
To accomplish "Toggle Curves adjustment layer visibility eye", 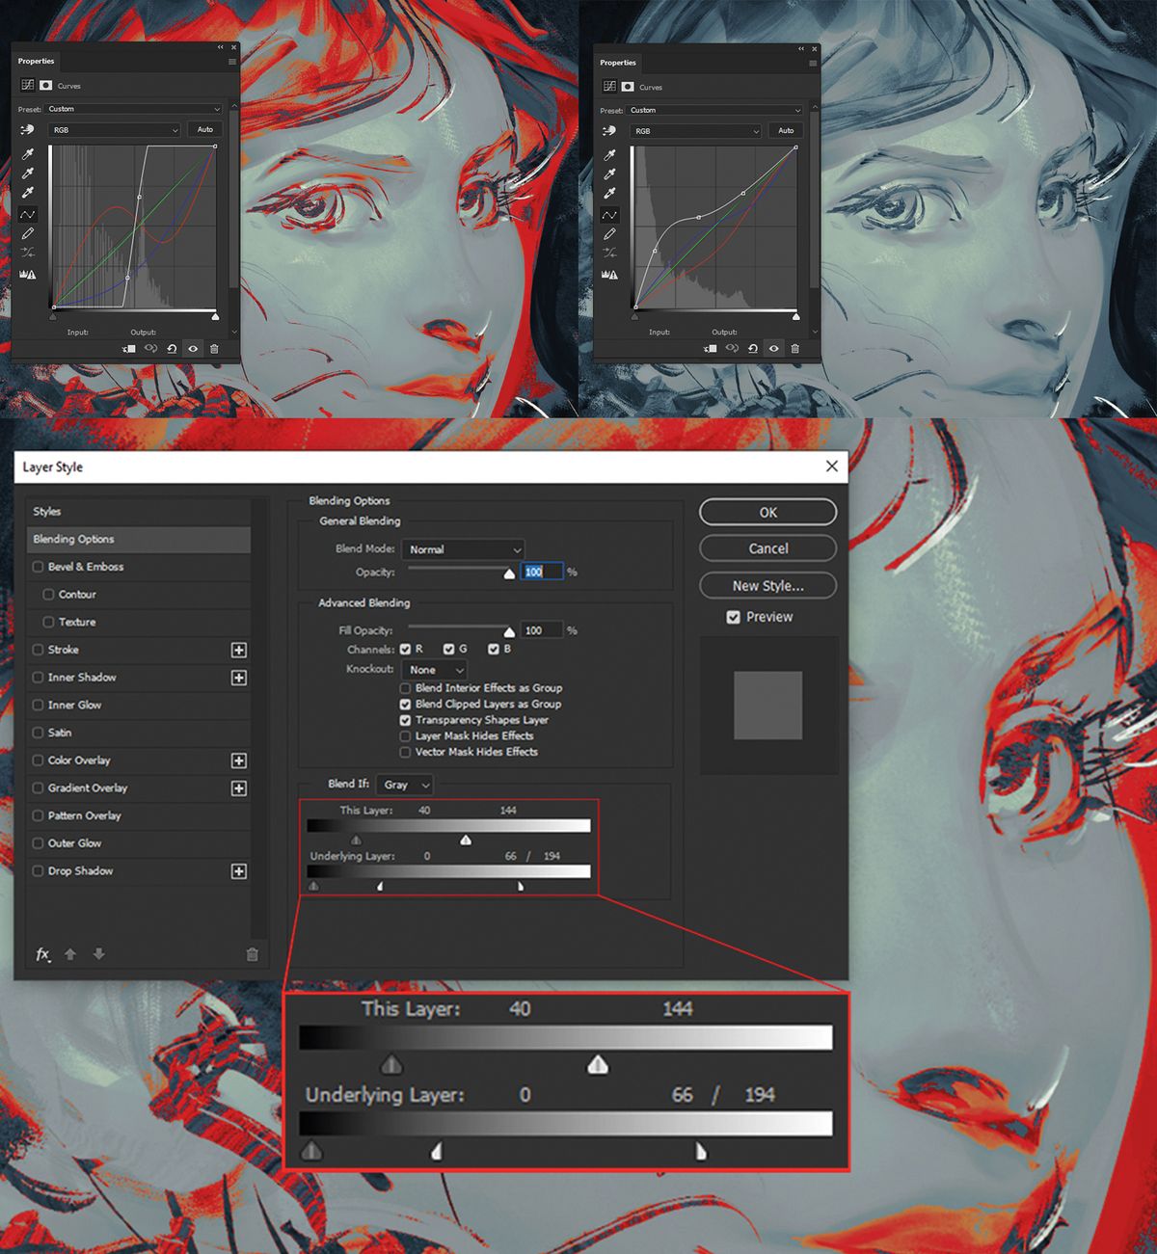I will (x=193, y=348).
